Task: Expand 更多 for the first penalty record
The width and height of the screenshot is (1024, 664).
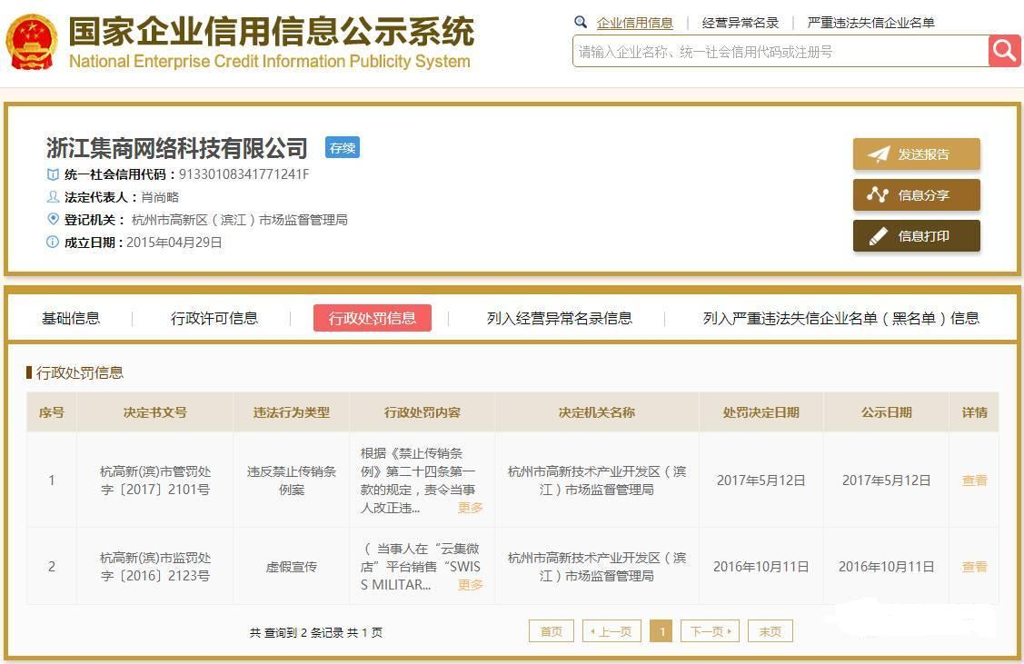Action: [x=470, y=508]
